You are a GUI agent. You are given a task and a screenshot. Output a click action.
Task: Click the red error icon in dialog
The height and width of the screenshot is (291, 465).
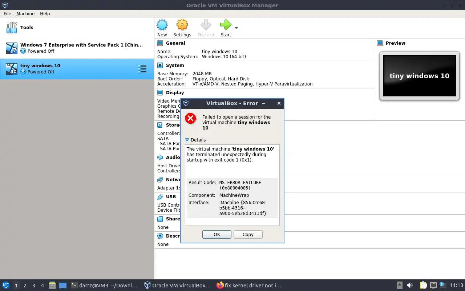pyautogui.click(x=190, y=118)
